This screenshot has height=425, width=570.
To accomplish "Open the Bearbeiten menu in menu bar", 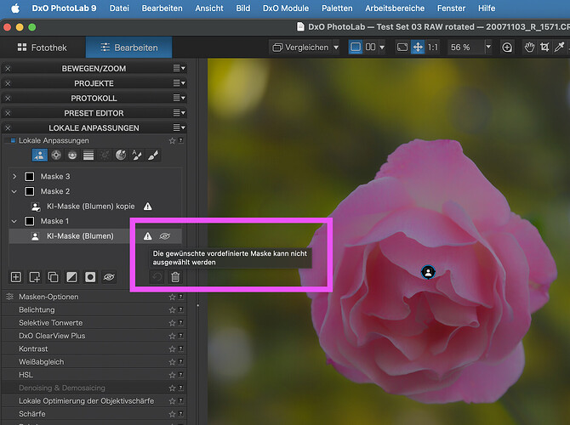I will point(162,8).
